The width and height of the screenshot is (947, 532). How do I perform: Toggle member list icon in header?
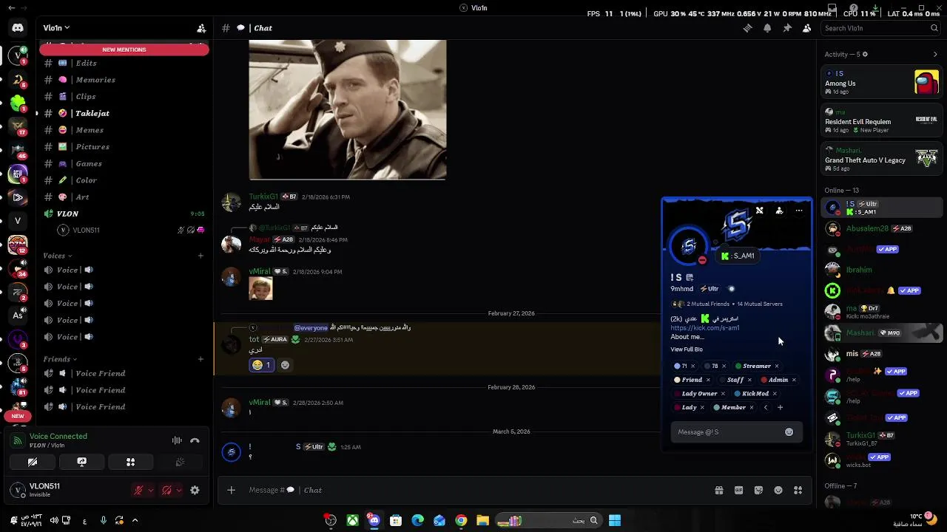[x=806, y=28]
